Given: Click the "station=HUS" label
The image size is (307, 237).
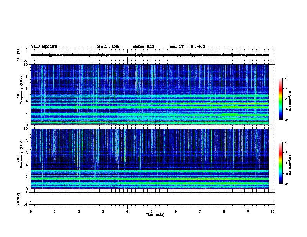Looking at the screenshot, I should 144,46.
